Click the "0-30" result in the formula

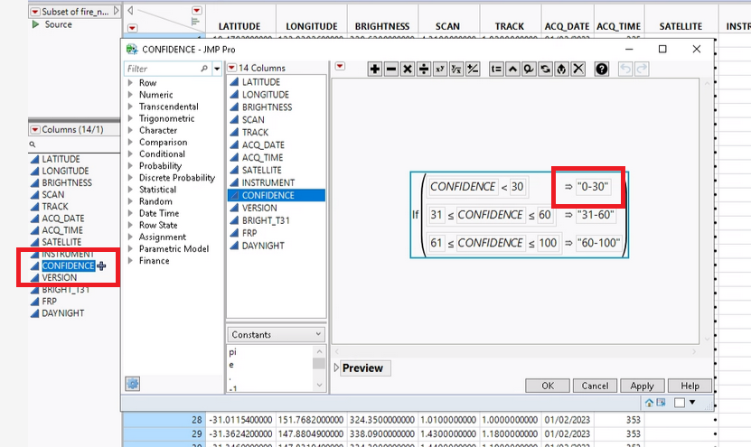click(x=593, y=187)
